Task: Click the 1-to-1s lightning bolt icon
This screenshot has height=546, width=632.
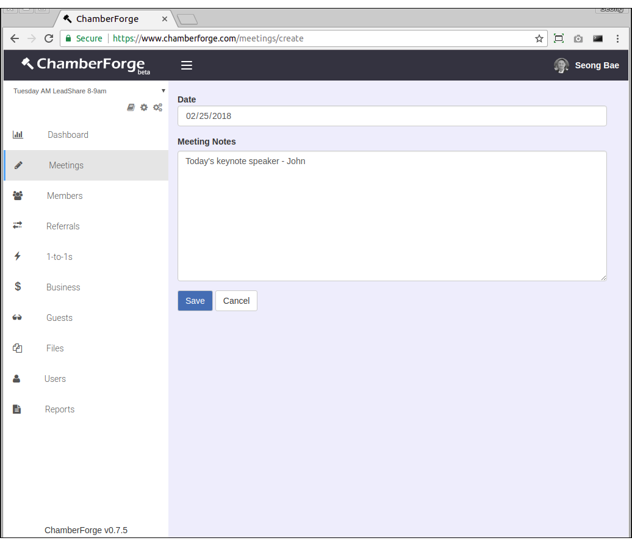Action: click(18, 256)
